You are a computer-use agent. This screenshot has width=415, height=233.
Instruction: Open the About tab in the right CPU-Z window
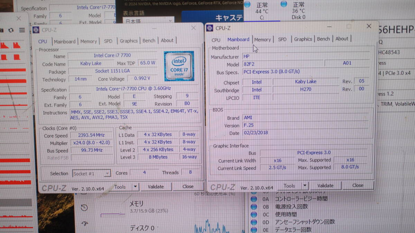(x=342, y=39)
